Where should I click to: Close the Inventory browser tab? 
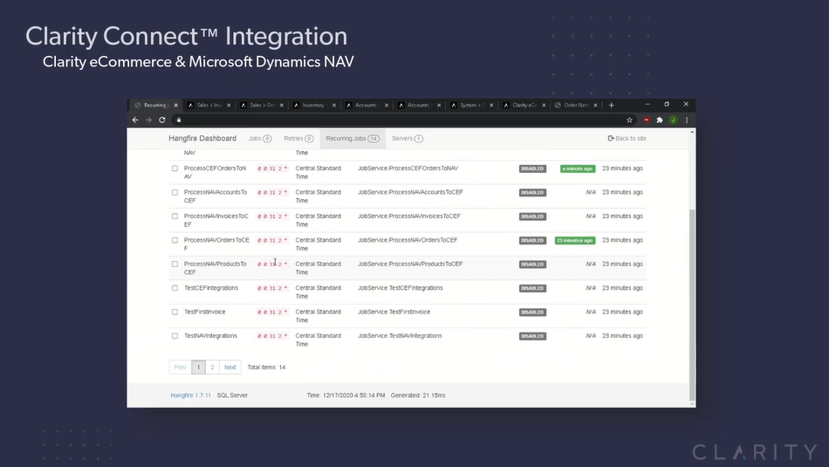point(333,106)
